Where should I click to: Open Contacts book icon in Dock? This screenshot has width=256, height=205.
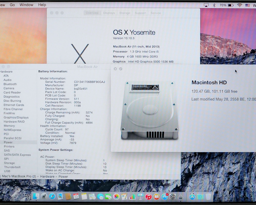point(68,196)
